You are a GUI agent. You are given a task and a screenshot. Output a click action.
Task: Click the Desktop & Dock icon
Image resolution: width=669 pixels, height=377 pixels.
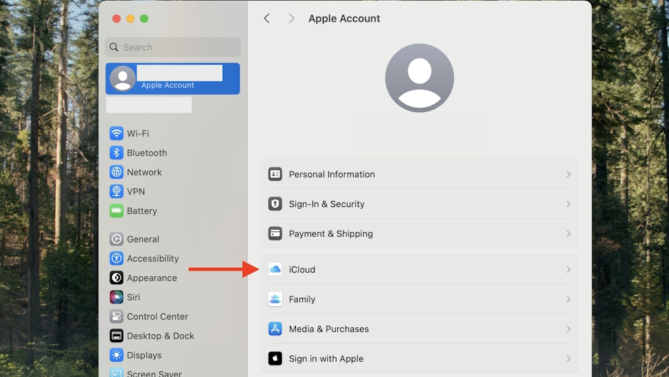(x=116, y=336)
